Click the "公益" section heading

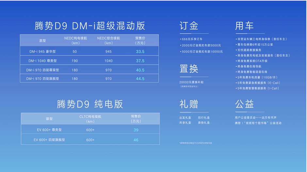pyautogui.click(x=244, y=104)
